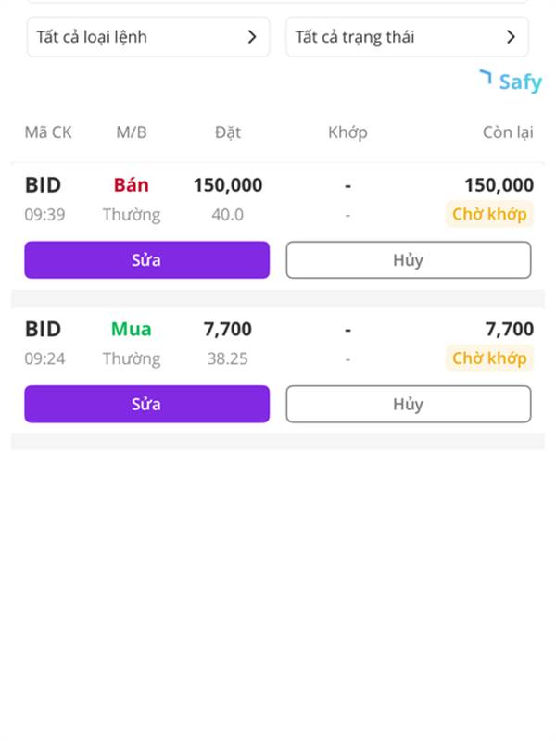Tap the green 'Mua' order side label
This screenshot has height=741, width=556.
click(132, 329)
